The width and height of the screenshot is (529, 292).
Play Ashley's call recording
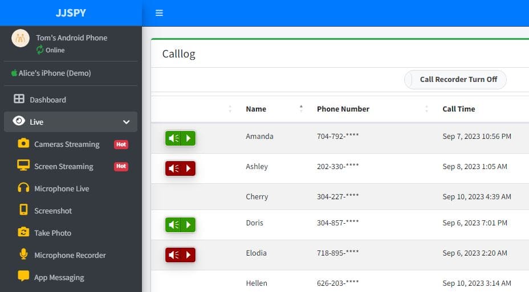pyautogui.click(x=188, y=168)
